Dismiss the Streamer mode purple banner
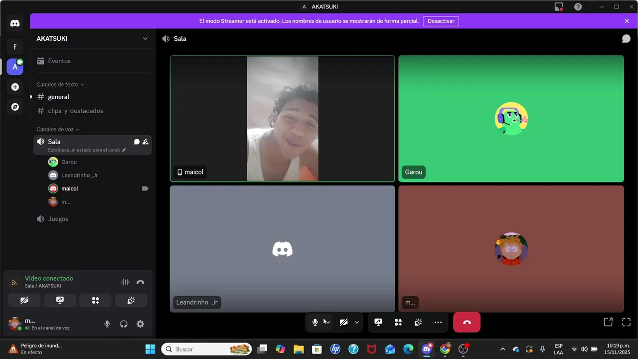This screenshot has width=638, height=359. 627,21
